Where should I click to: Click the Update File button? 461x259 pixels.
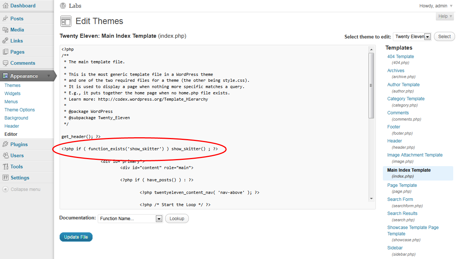[x=76, y=237]
